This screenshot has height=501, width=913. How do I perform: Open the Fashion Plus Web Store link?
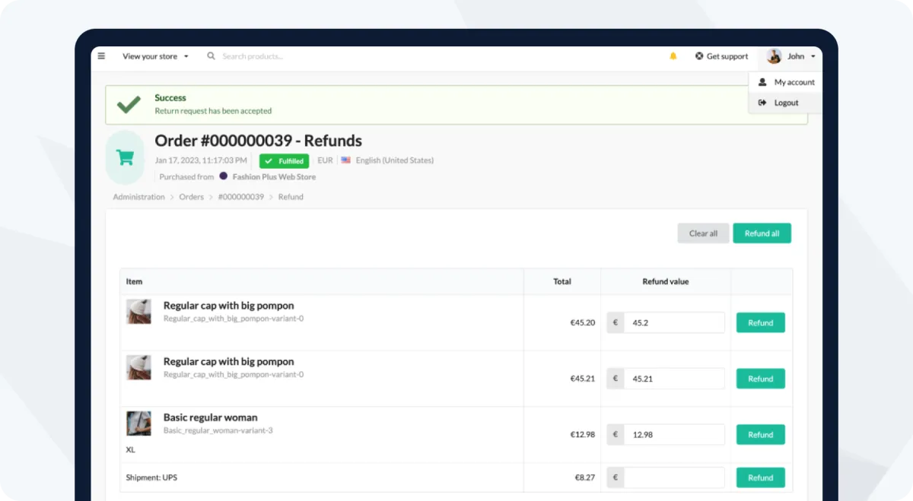pos(273,177)
